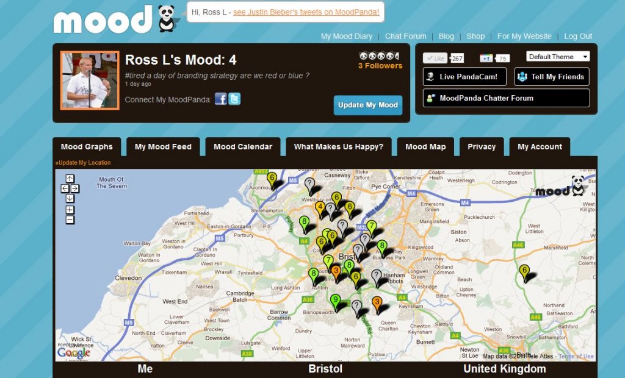Go to the My Account tab
625x378 pixels.
(540, 146)
